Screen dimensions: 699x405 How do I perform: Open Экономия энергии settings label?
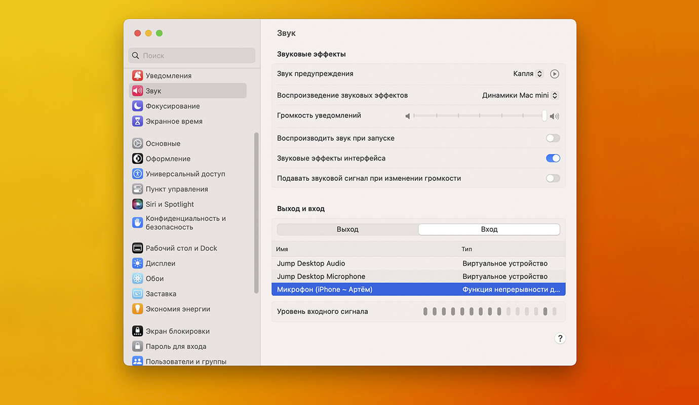[x=178, y=309]
